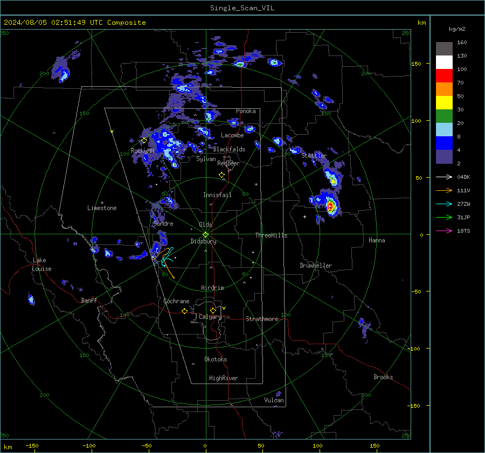The width and height of the screenshot is (485, 453).
Task: Click the 160 value on the color scale
Action: tap(462, 43)
